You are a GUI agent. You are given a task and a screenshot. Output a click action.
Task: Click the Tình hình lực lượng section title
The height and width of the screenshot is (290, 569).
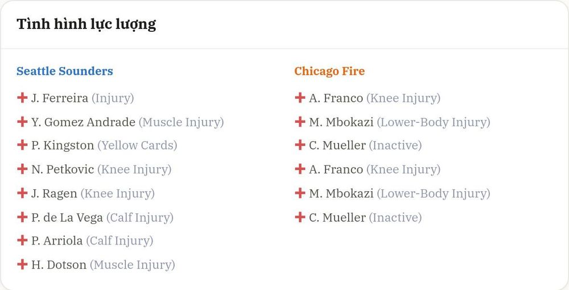[x=86, y=24]
